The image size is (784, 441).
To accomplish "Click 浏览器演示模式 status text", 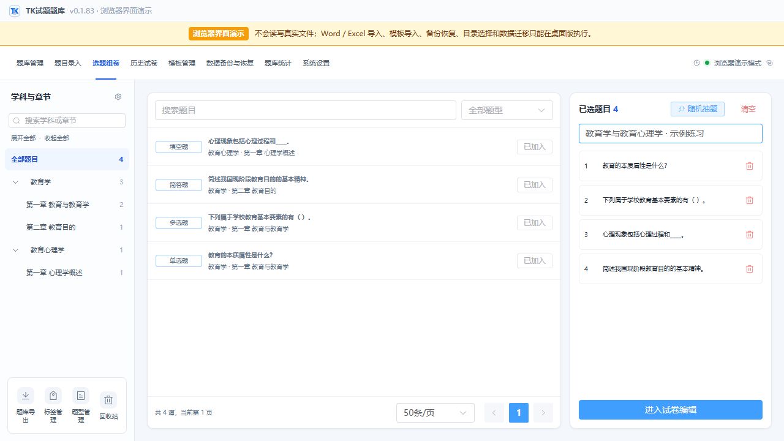I will (x=737, y=63).
